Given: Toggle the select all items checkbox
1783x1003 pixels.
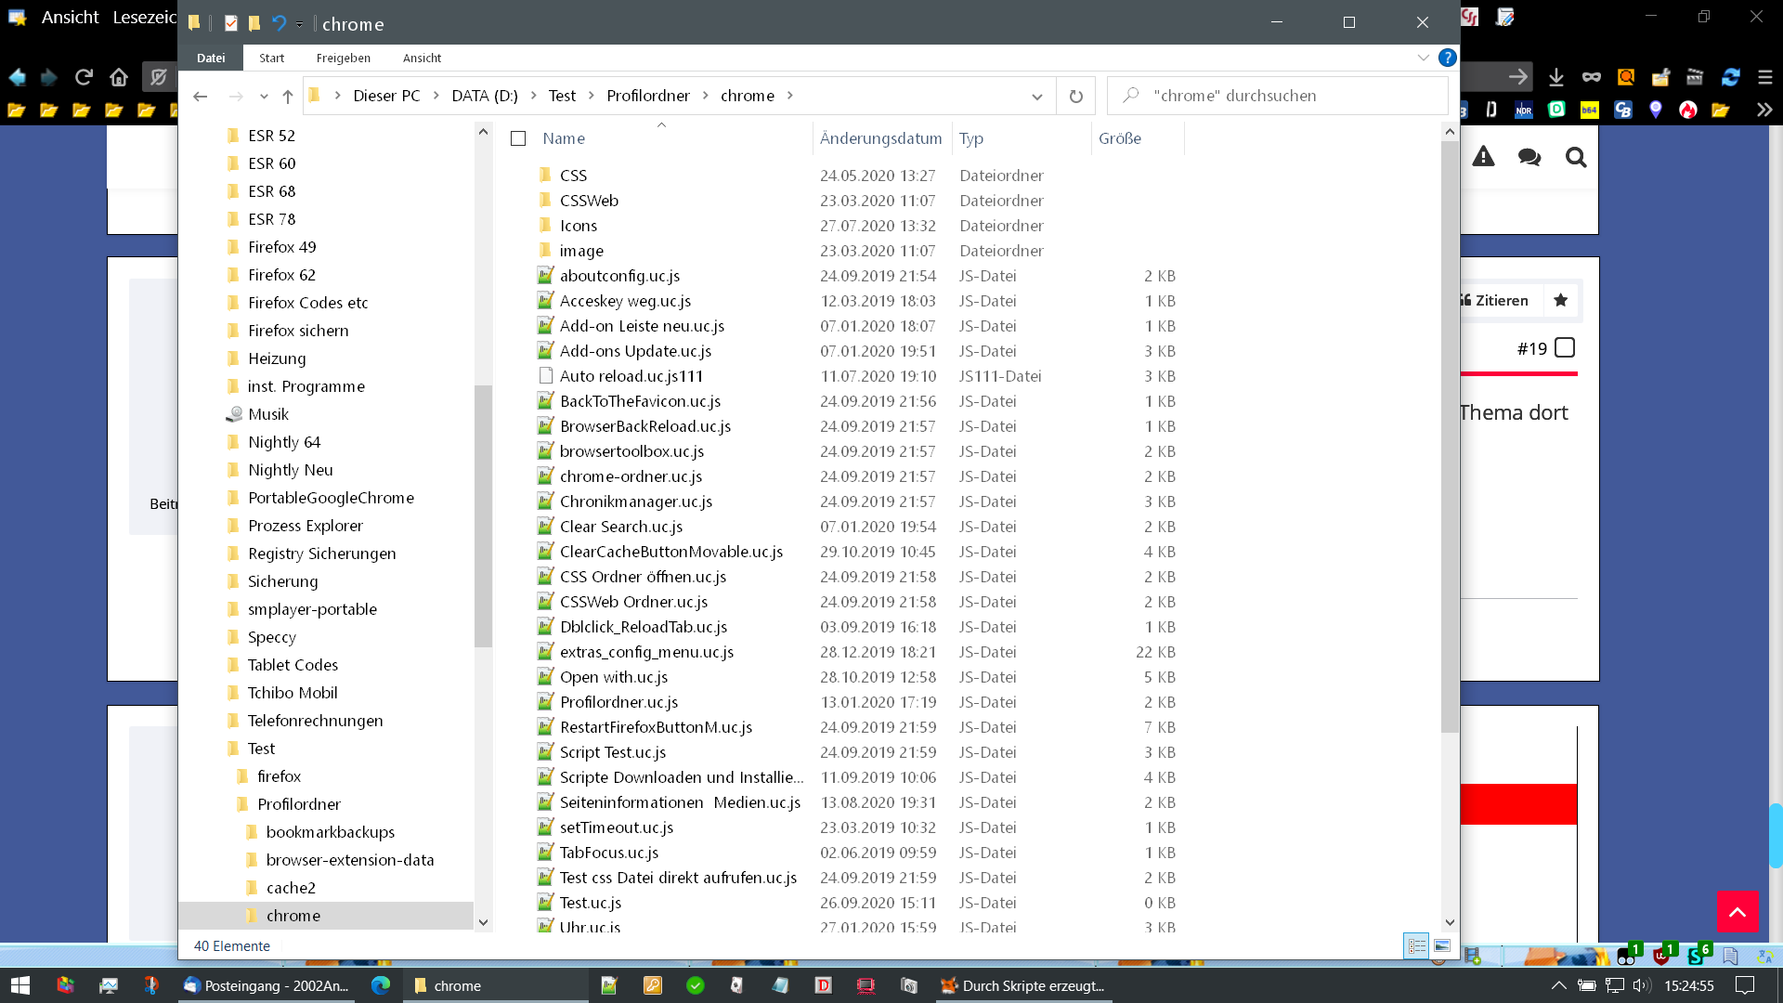Looking at the screenshot, I should (x=518, y=138).
